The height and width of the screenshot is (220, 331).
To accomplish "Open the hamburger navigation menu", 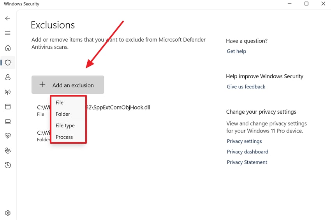I will point(8,33).
